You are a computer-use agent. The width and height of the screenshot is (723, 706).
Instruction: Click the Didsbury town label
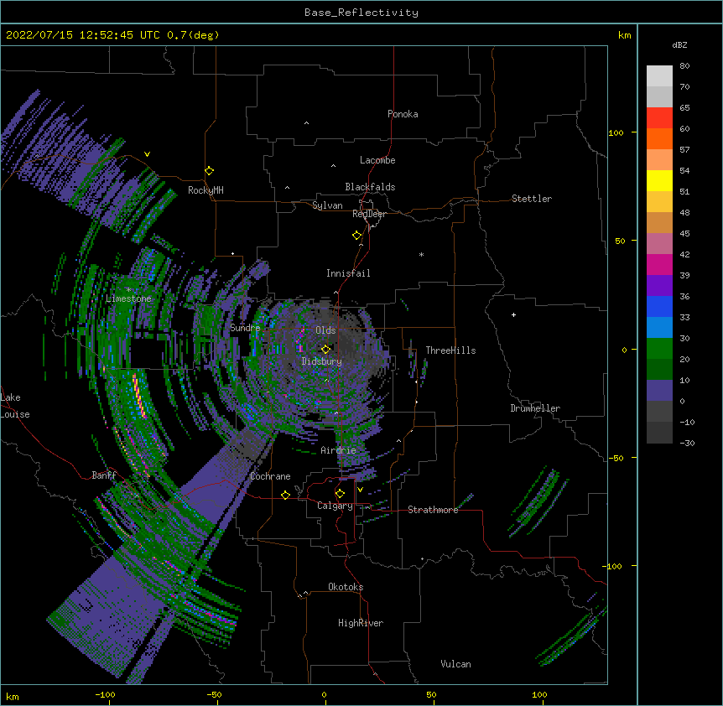click(x=321, y=361)
